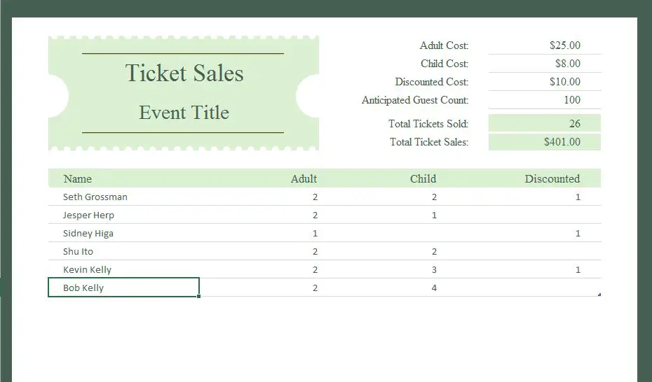Select Sidney Higa's Adult ticket count
The height and width of the screenshot is (382, 652).
tap(315, 234)
